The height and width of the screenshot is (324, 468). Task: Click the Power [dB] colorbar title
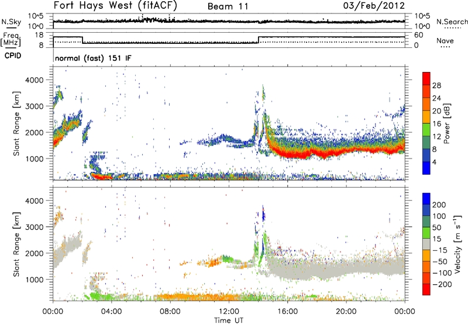pos(447,123)
